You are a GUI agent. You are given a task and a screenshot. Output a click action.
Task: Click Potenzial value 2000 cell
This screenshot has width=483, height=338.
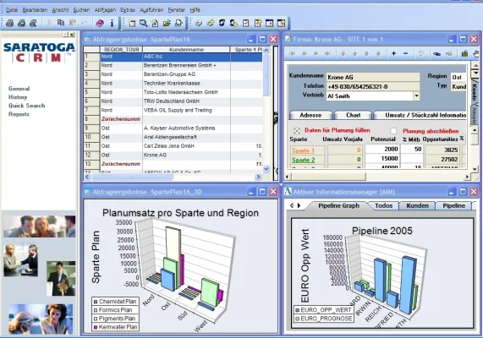[x=382, y=149]
